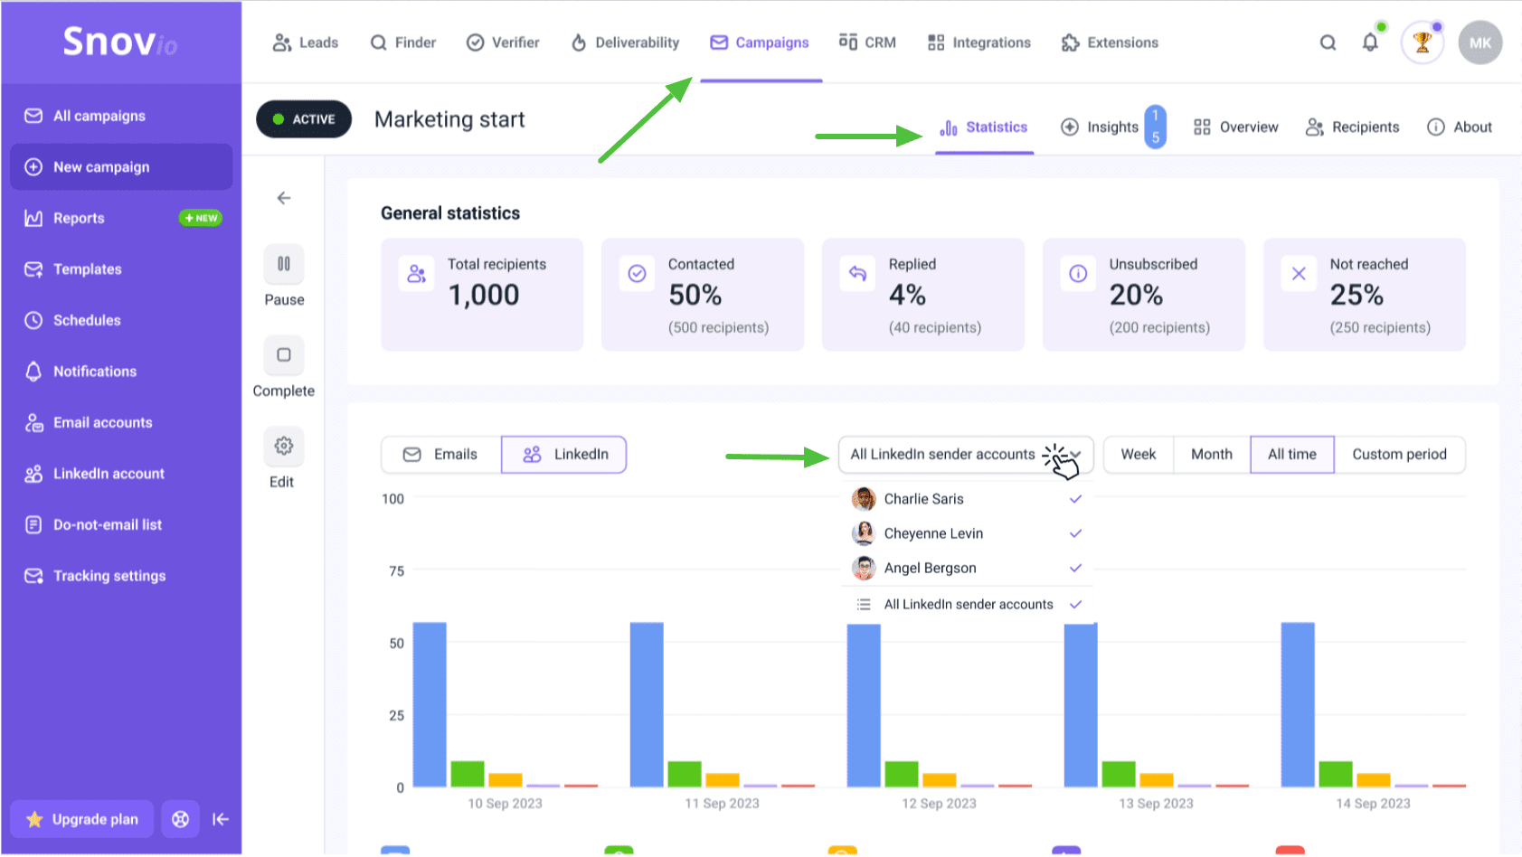Image resolution: width=1522 pixels, height=857 pixels.
Task: Pause the campaign with the Pause icon
Action: (x=284, y=264)
